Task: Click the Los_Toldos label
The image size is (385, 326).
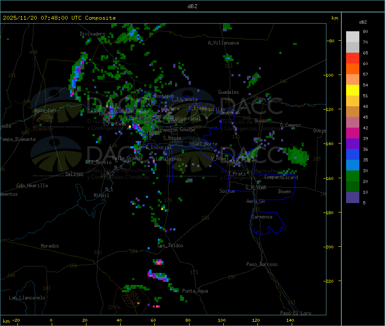Action: point(170,245)
